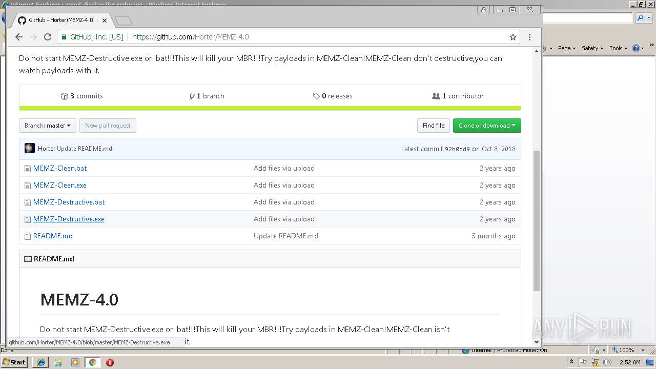The width and height of the screenshot is (656, 369).
Task: Open the Tools menu in Internet Explorer
Action: coord(618,48)
